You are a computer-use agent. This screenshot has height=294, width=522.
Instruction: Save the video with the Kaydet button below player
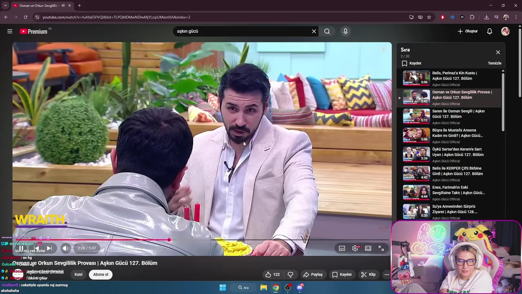(342, 274)
